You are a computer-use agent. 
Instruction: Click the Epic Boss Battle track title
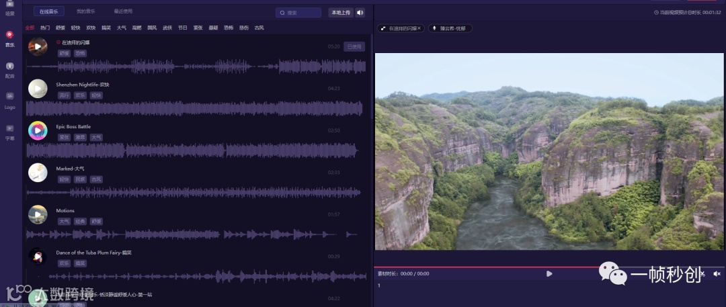point(73,126)
